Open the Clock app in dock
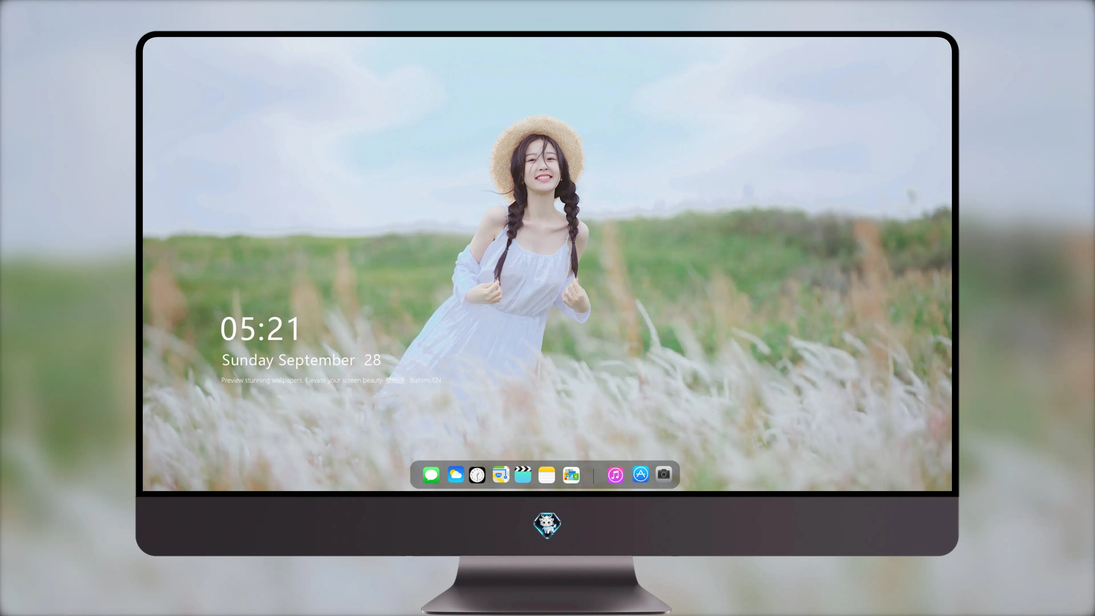The width and height of the screenshot is (1095, 616). coord(477,475)
